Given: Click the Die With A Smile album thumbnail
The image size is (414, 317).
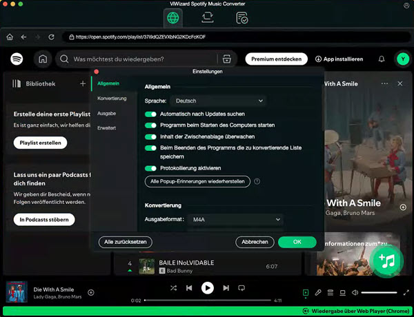Looking at the screenshot, I should (17, 292).
